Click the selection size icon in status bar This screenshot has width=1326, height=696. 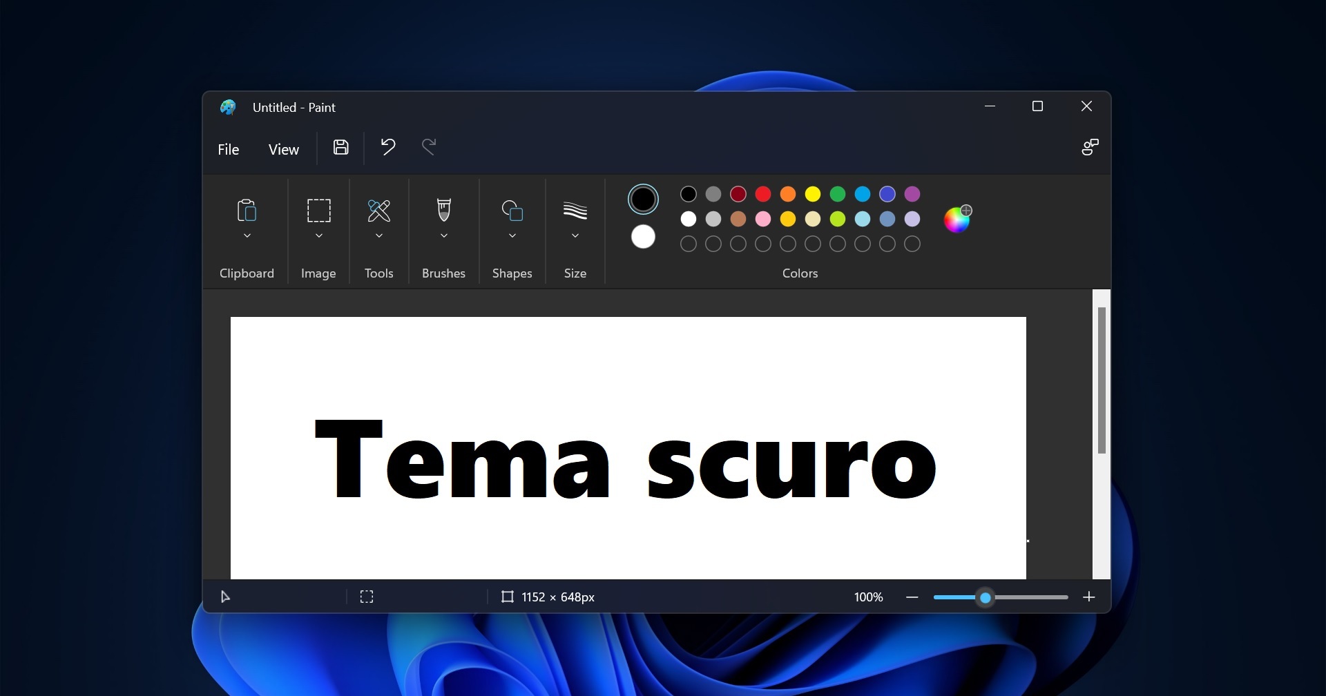coord(367,597)
